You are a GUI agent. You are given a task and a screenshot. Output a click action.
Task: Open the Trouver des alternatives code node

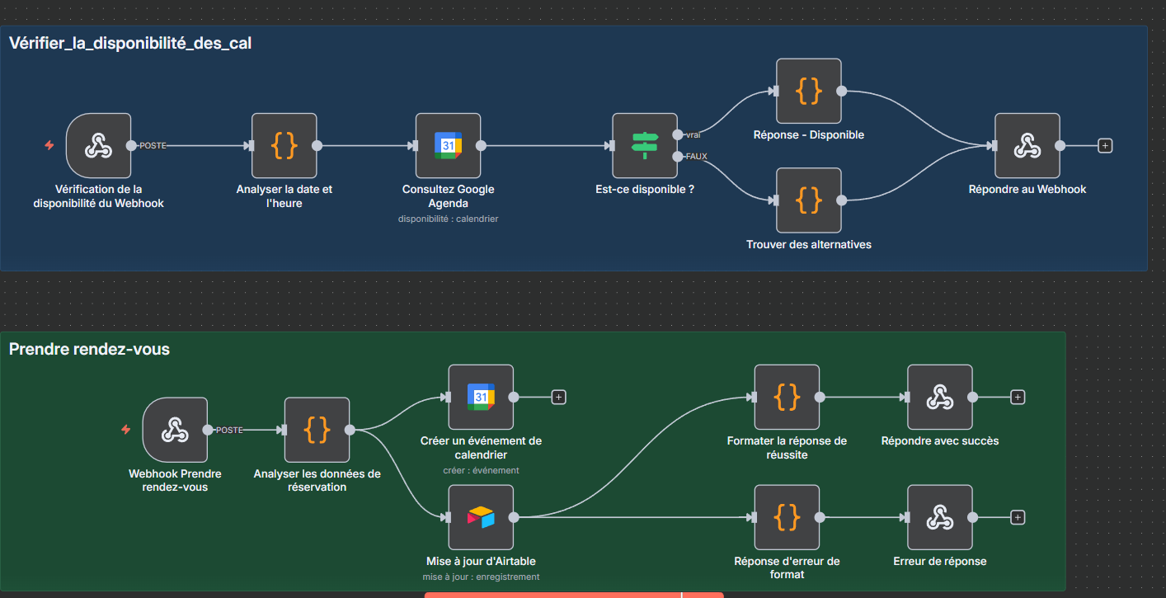click(x=808, y=200)
